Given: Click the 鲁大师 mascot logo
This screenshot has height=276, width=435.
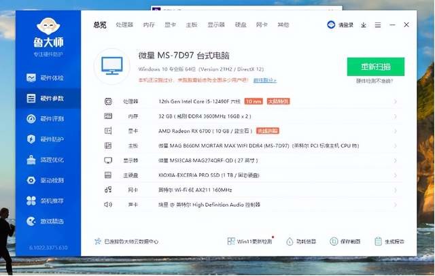Looking at the screenshot, I should pyautogui.click(x=48, y=27).
